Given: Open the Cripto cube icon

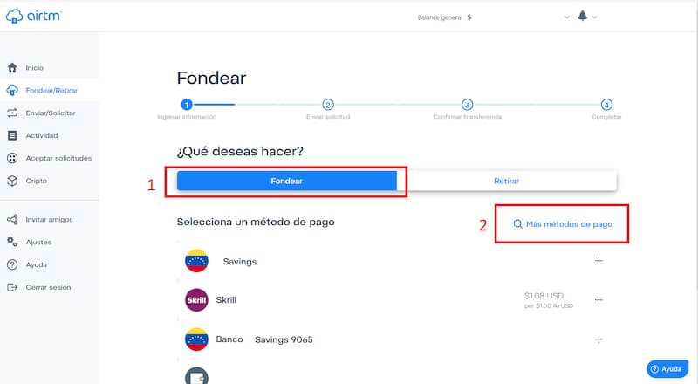Looking at the screenshot, I should point(12,181).
